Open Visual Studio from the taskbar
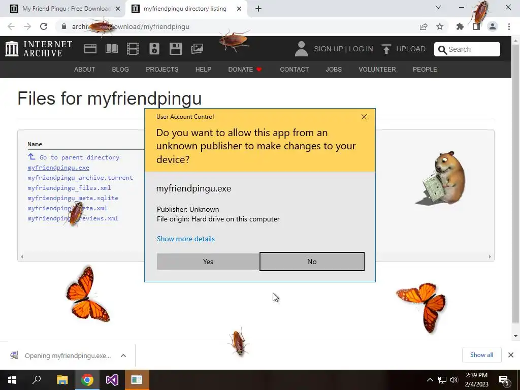 click(x=112, y=380)
